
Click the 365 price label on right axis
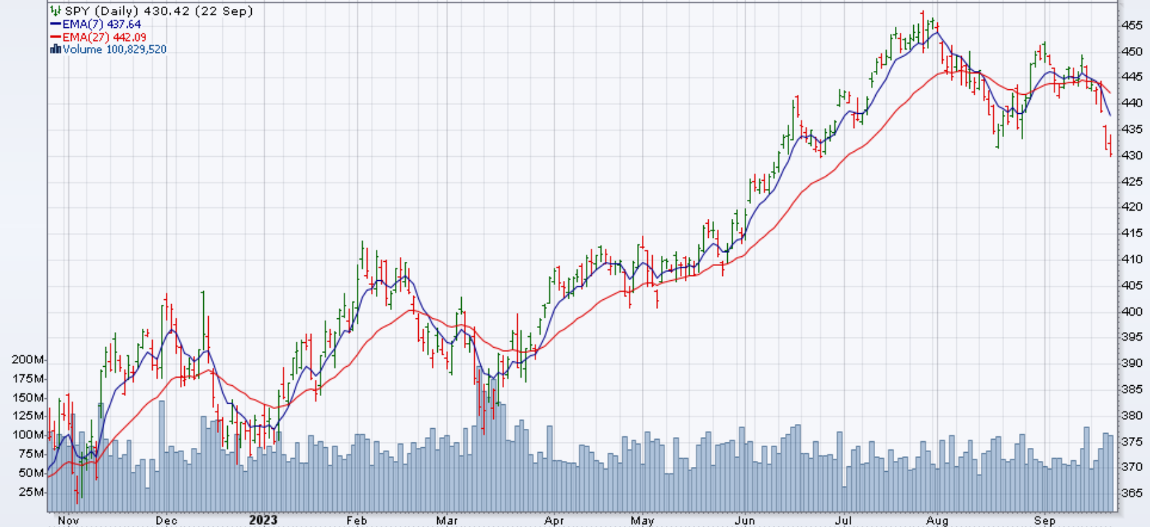(1132, 493)
